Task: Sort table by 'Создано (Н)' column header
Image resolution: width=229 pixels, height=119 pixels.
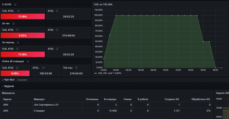Action: (172, 99)
